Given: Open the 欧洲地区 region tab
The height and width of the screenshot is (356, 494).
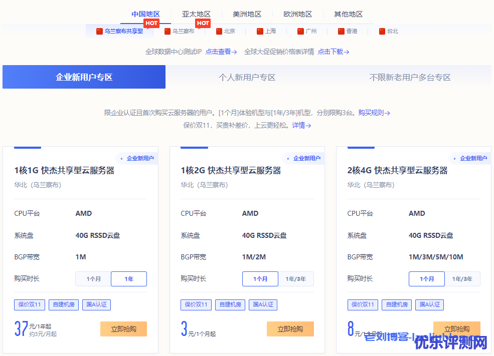Looking at the screenshot, I should 297,14.
